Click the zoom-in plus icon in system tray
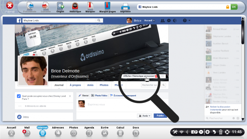247x139 pixels. [x=207, y=132]
